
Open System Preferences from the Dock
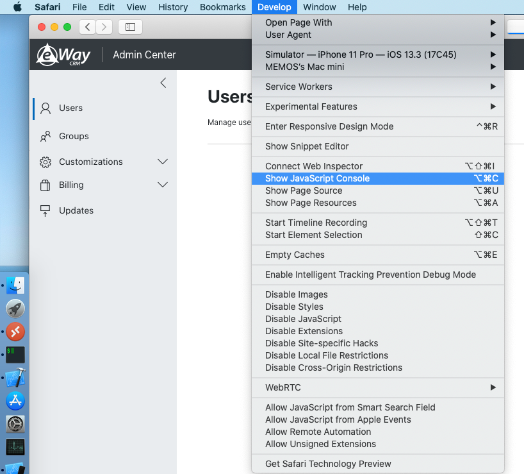tap(15, 424)
